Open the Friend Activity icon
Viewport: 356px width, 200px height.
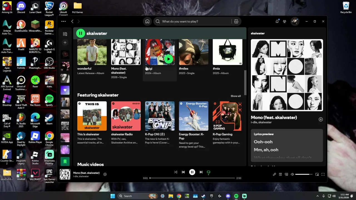click(x=285, y=21)
